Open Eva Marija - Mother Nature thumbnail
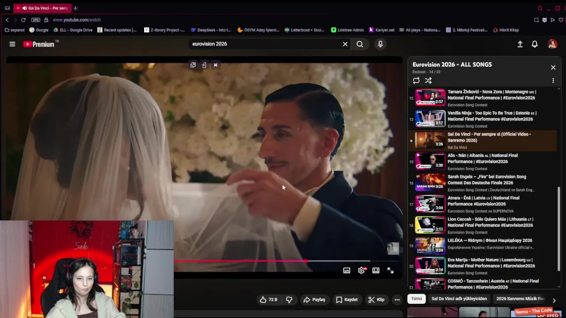This screenshot has width=566, height=318. pos(430,265)
